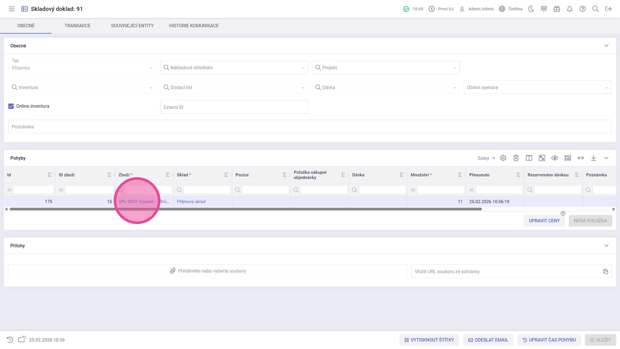Click the download export icon in Pohyby
The image size is (620, 349).
[593, 158]
